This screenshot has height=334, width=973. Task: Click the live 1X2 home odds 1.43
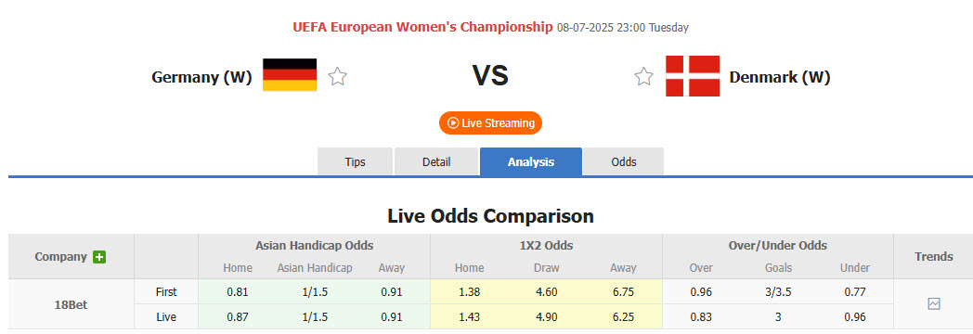[x=469, y=316]
